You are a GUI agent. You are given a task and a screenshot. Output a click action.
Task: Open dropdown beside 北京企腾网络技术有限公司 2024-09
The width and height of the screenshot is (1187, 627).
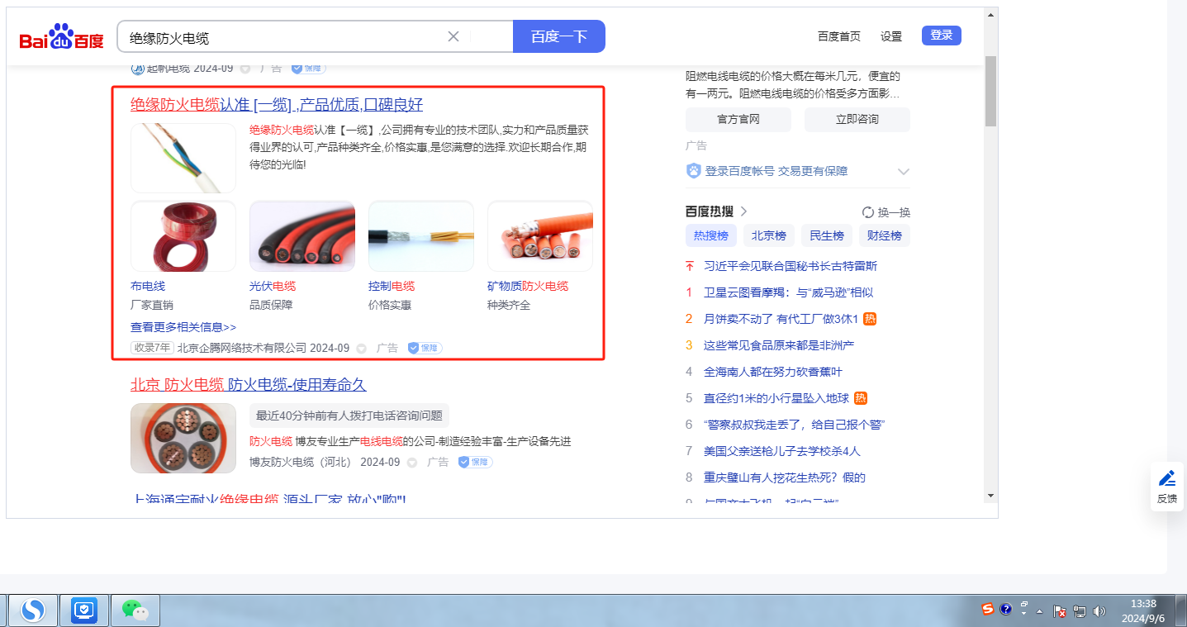[x=361, y=349]
